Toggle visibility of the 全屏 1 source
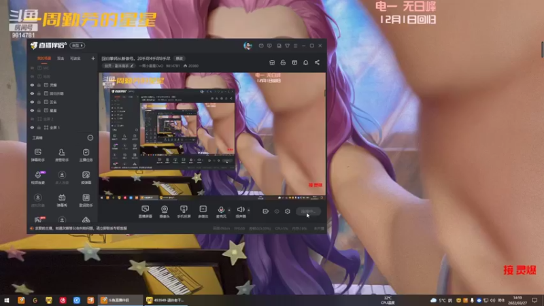This screenshot has width=544, height=306. click(32, 128)
